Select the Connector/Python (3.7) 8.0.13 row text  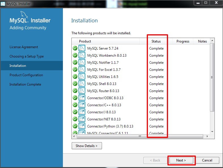coord(110,126)
